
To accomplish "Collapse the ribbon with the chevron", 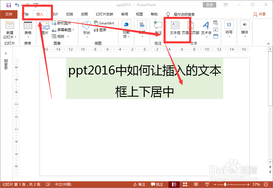I will (268, 44).
